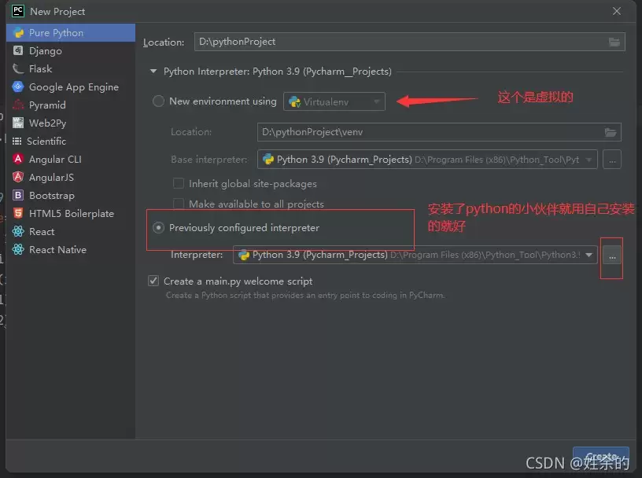This screenshot has height=478, width=642.
Task: Select React project type
Action: coord(71,231)
